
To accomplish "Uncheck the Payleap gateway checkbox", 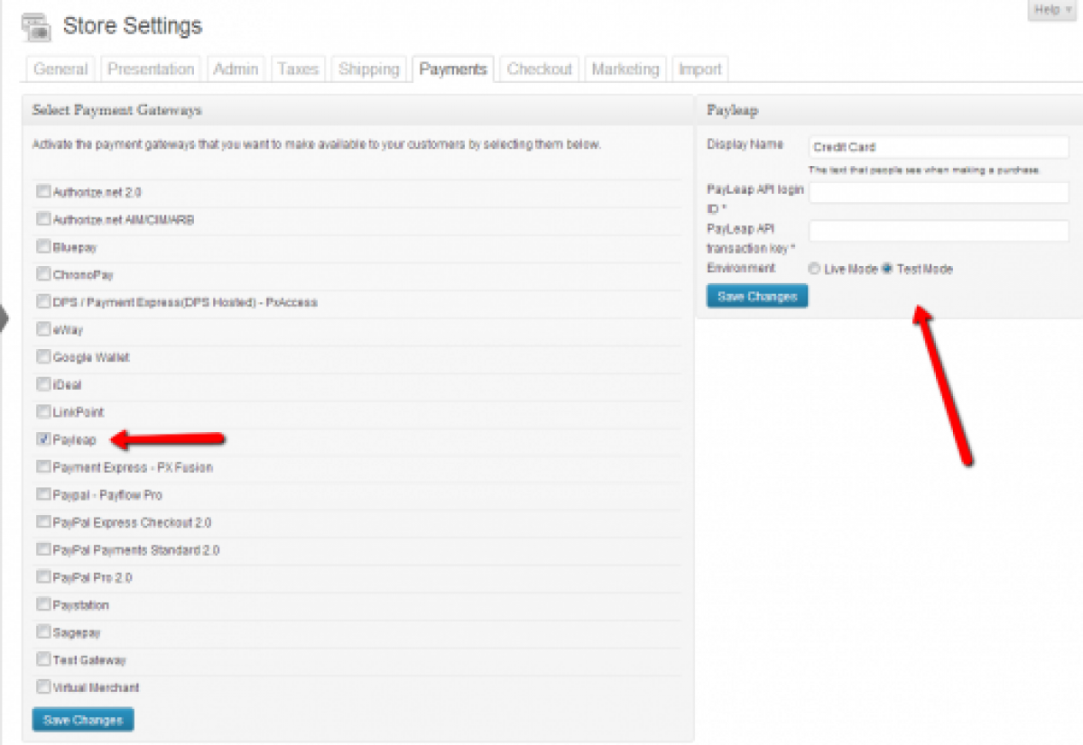I will click(43, 440).
